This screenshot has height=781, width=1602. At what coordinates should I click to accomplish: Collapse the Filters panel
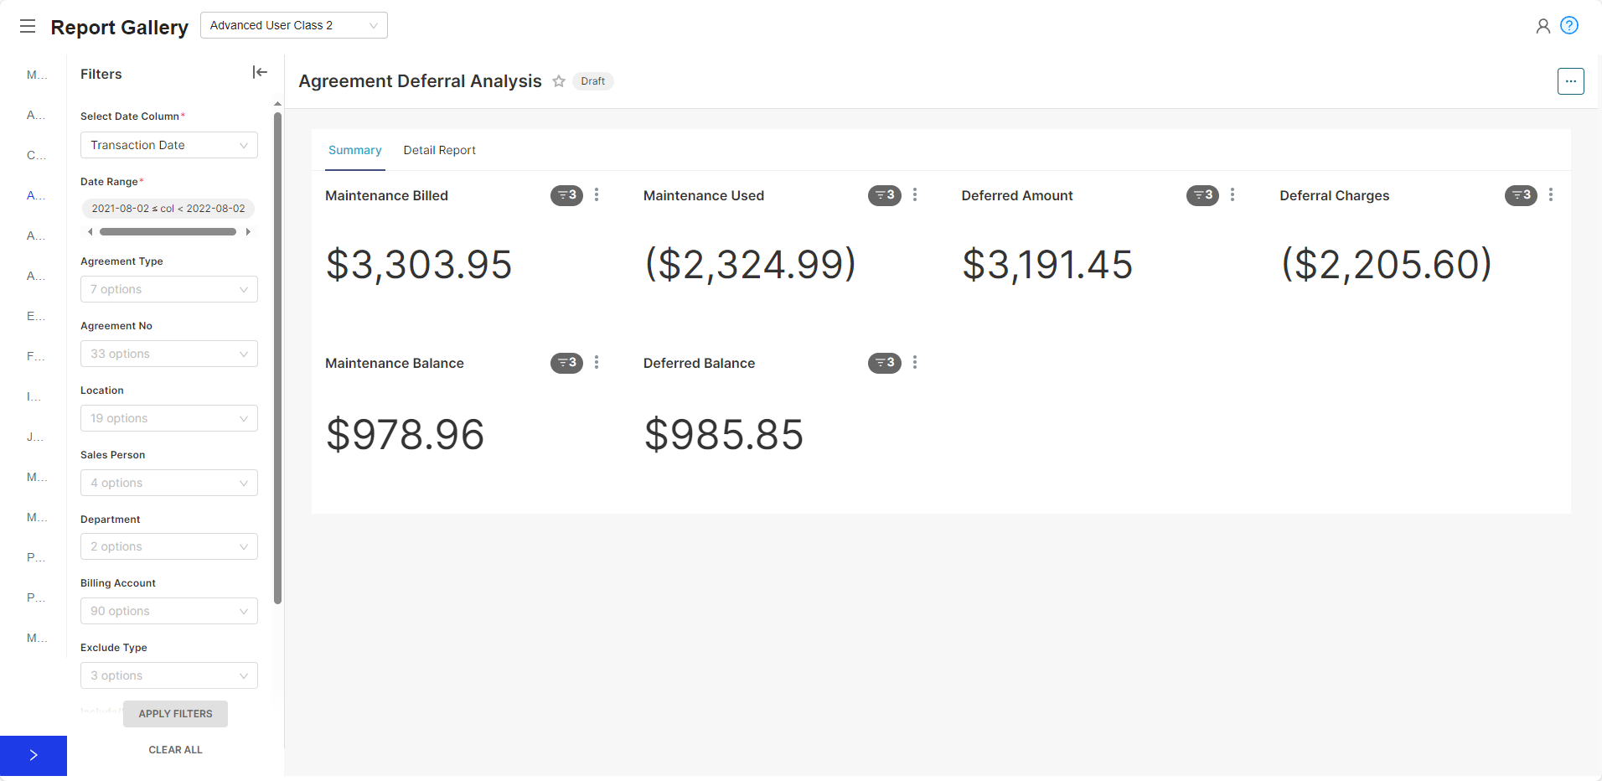pyautogui.click(x=260, y=73)
